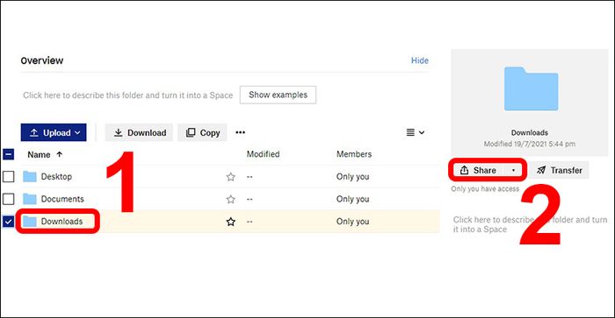
Task: Toggle star on the Downloads folder row
Action: (230, 222)
